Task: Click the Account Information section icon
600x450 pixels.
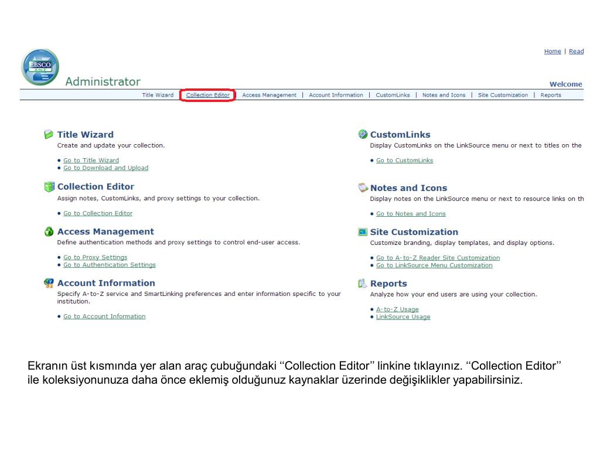Action: (x=49, y=283)
